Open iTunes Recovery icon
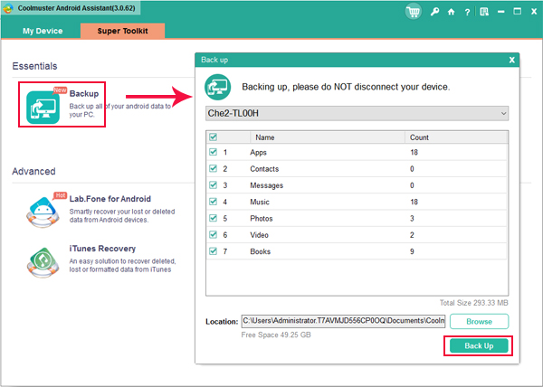543x387 pixels. click(43, 262)
